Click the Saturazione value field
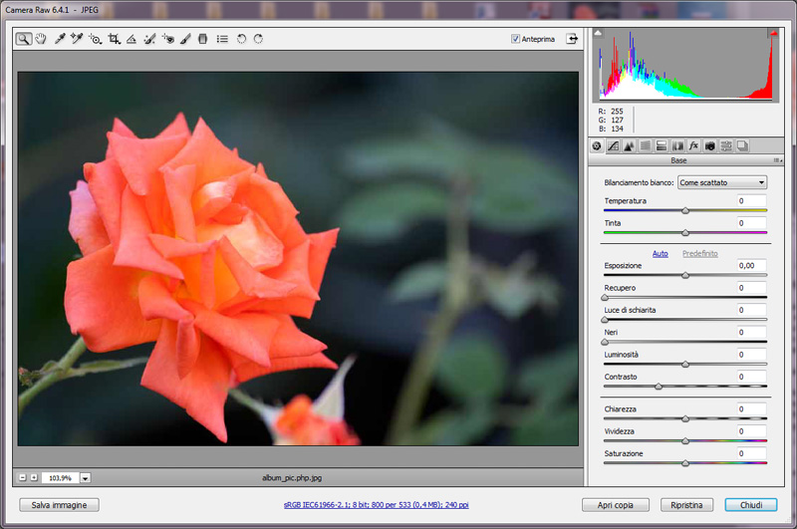Image resolution: width=797 pixels, height=529 pixels. [x=752, y=453]
